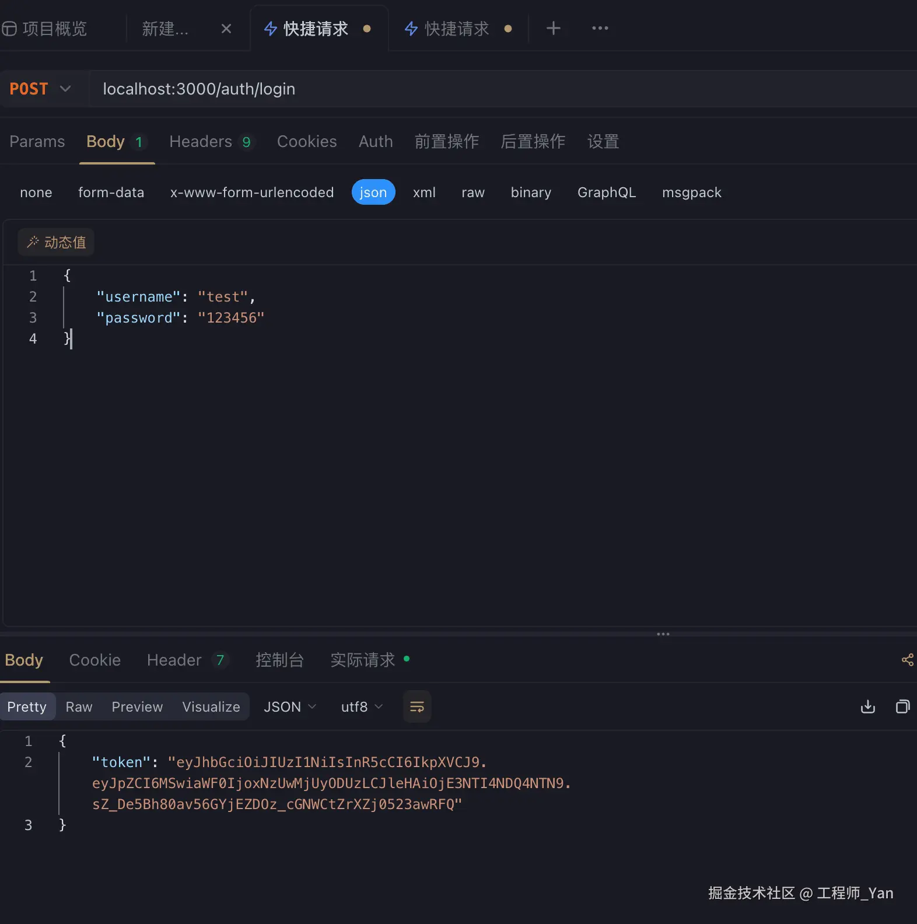
Task: Open the Auth request tab
Action: 376,142
